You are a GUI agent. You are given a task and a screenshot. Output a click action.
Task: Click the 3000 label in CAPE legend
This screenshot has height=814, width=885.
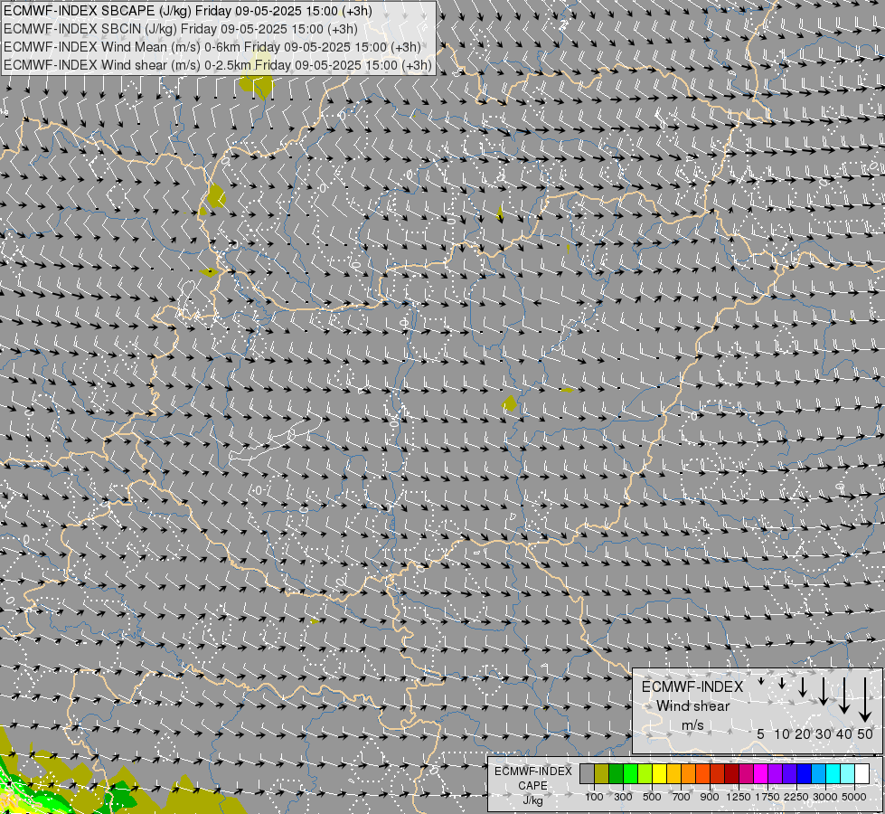tap(825, 797)
